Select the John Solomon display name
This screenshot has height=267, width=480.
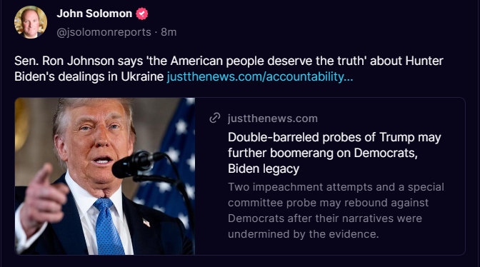coord(94,14)
